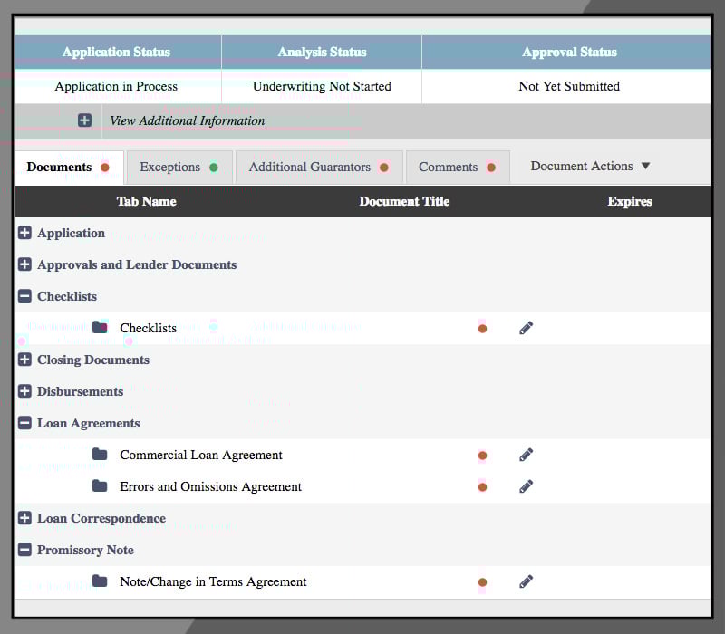Collapse the Loan Agreements group
This screenshot has width=725, height=634.
[24, 423]
